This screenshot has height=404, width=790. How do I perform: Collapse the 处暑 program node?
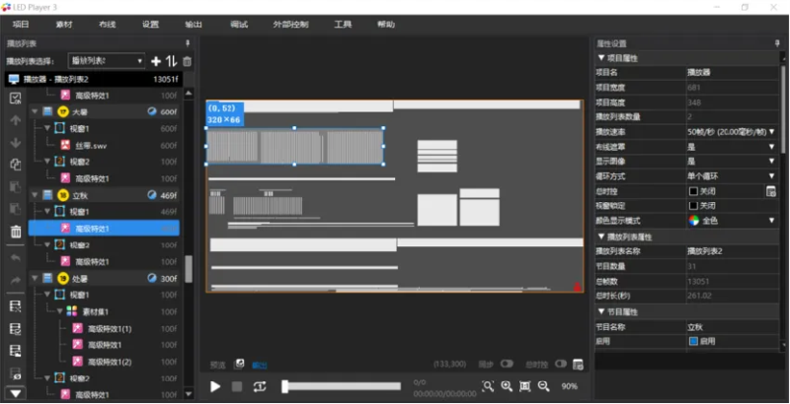pos(35,279)
